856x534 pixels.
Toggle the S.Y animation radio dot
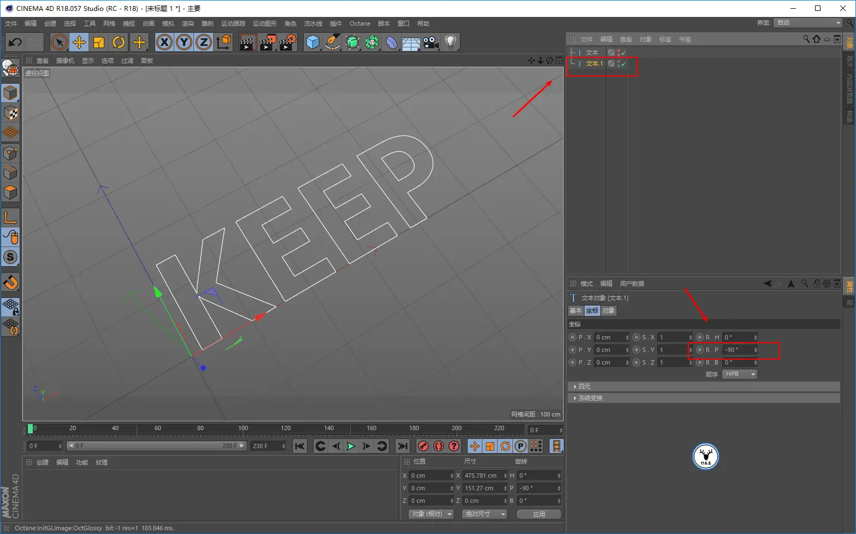[x=636, y=350]
